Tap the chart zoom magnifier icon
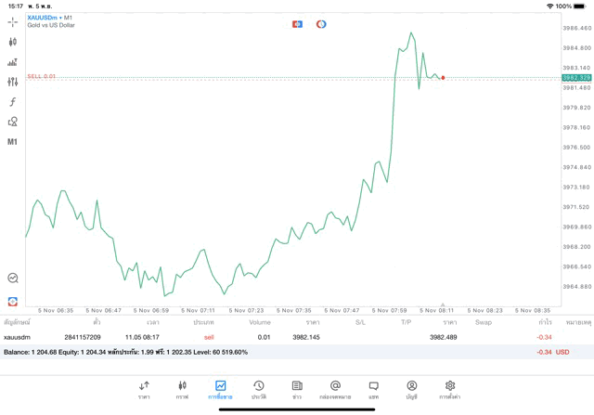The width and height of the screenshot is (594, 415). tap(12, 278)
